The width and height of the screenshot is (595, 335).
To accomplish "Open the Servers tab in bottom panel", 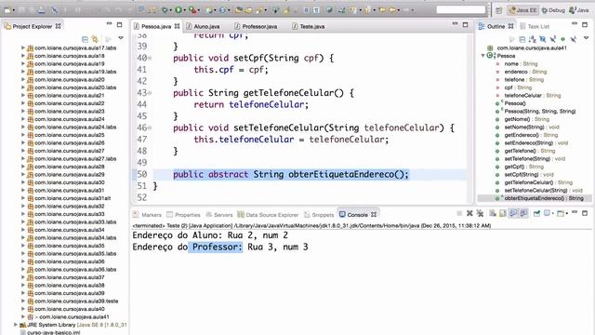I will pyautogui.click(x=219, y=215).
